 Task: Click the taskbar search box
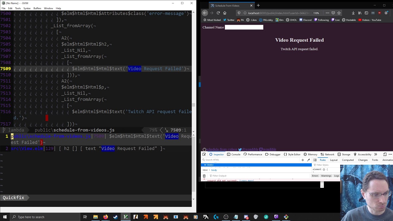45,217
